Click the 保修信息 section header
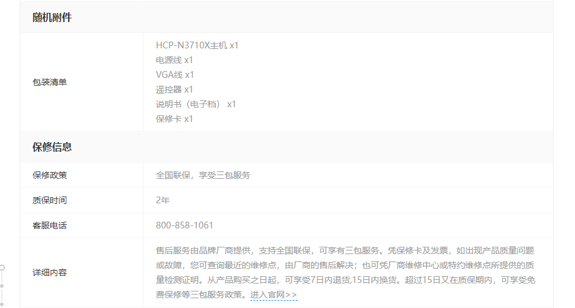 [x=52, y=147]
